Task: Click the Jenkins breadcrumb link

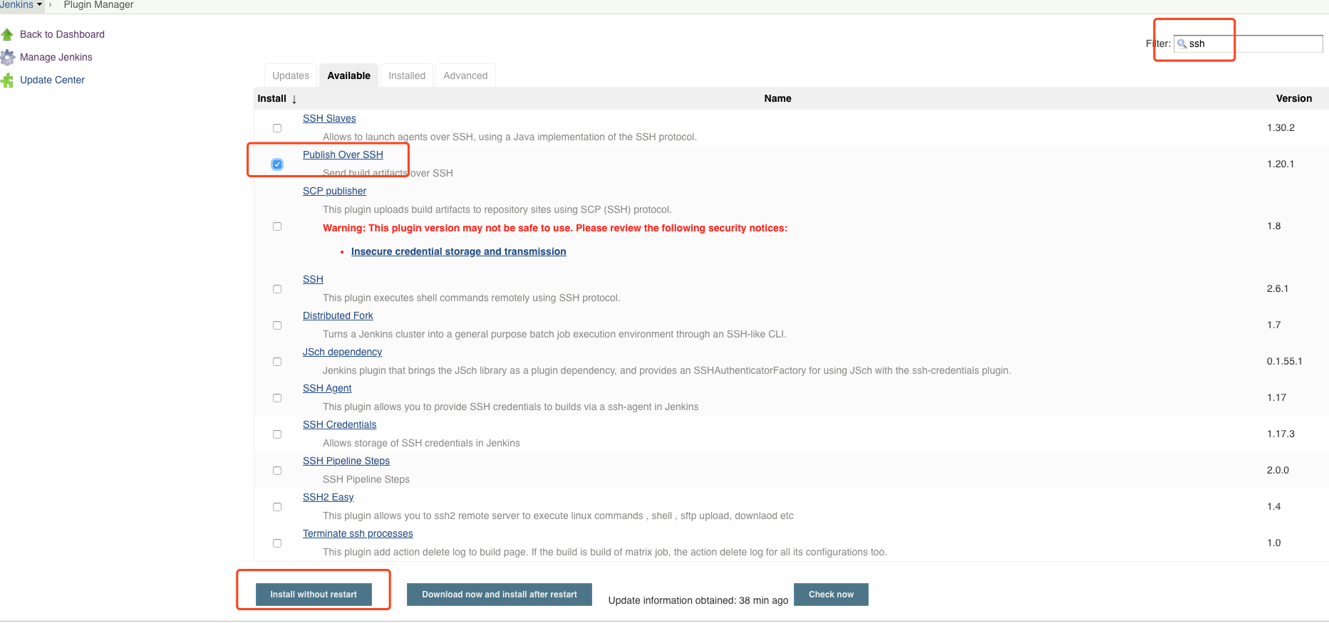Action: pos(16,4)
